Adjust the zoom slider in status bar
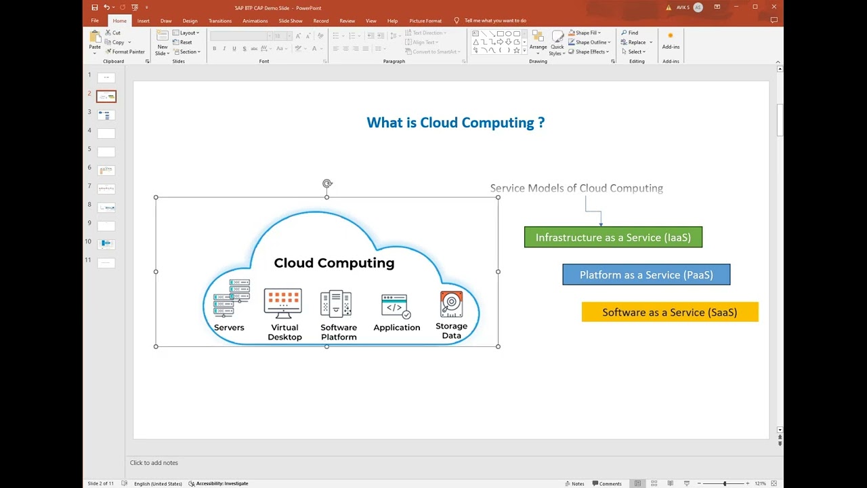The width and height of the screenshot is (867, 488). pos(724,483)
